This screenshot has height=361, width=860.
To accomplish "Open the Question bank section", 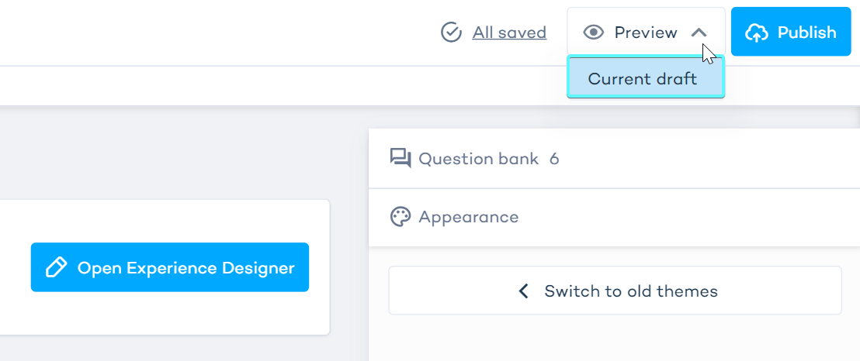I will 478,159.
